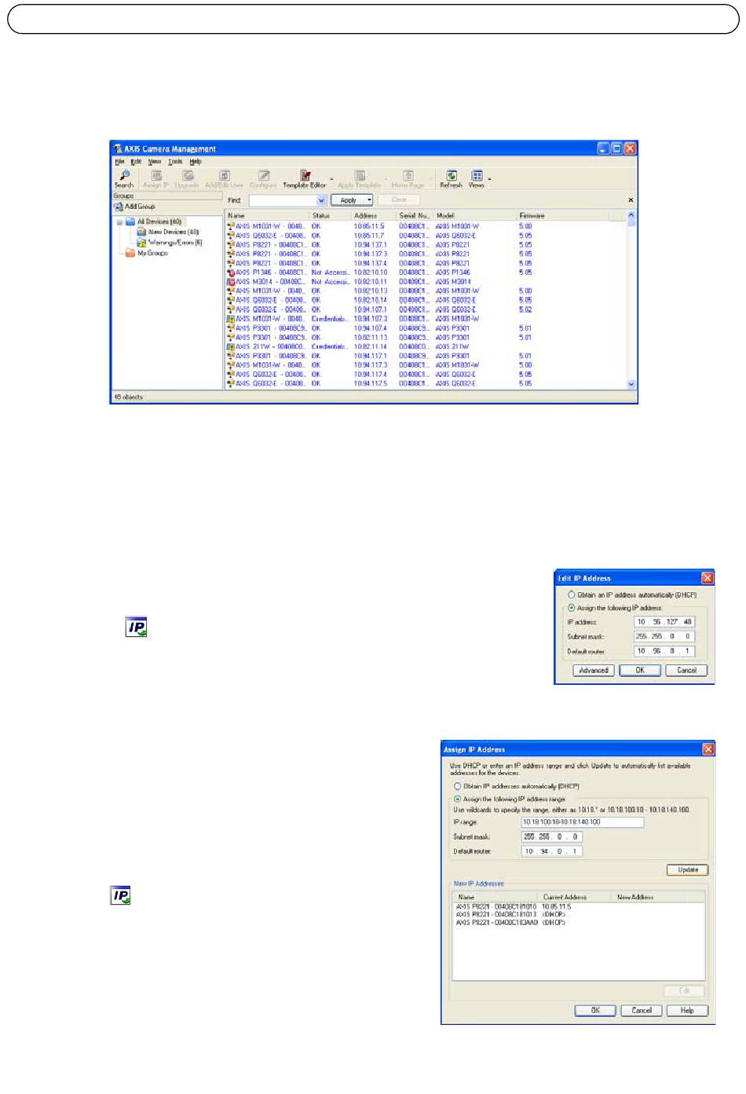Choose Assign the following IP address radio
The width and height of the screenshot is (746, 1094).
pos(572,608)
